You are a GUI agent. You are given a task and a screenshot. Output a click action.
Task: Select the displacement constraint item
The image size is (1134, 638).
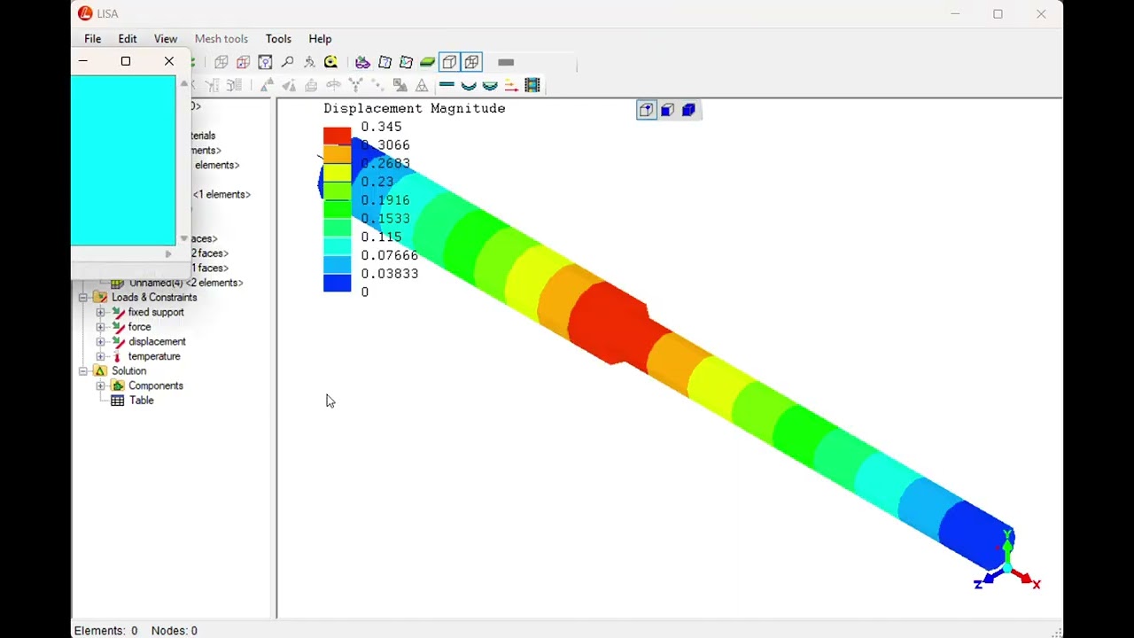coord(157,341)
